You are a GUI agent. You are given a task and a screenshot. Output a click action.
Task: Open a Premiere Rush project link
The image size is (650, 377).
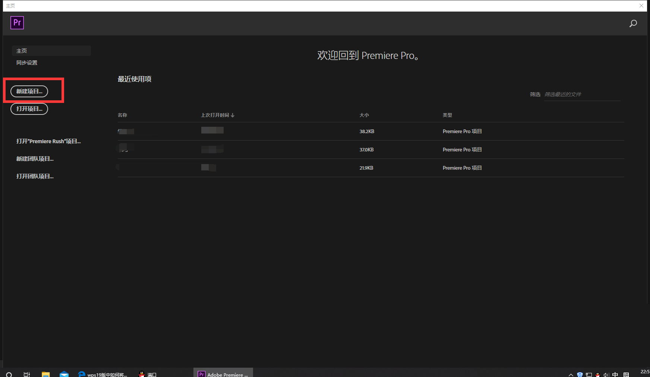[x=48, y=141]
